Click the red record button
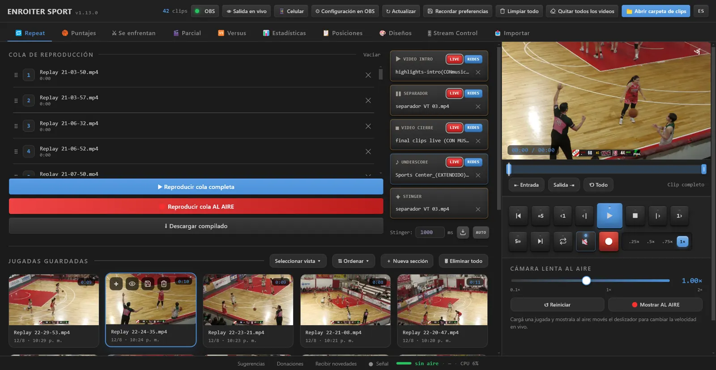This screenshot has height=370, width=716. coord(609,241)
